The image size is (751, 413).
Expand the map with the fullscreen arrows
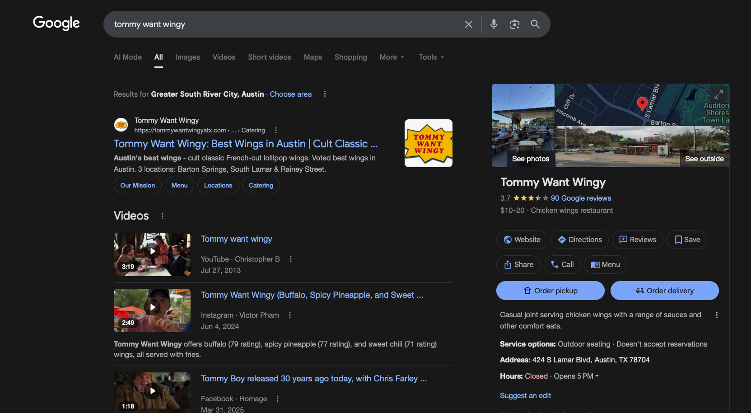tap(718, 95)
